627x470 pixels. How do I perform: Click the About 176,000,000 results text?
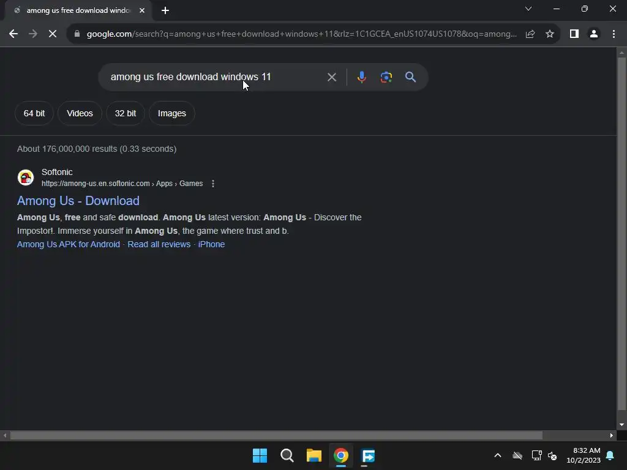tap(97, 149)
